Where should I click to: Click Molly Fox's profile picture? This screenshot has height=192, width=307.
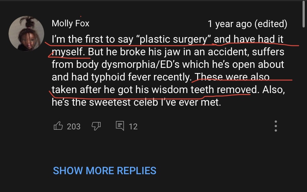click(x=26, y=34)
